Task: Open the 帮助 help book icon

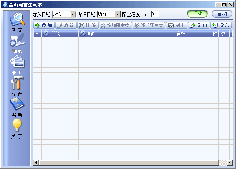Action: 17,104
